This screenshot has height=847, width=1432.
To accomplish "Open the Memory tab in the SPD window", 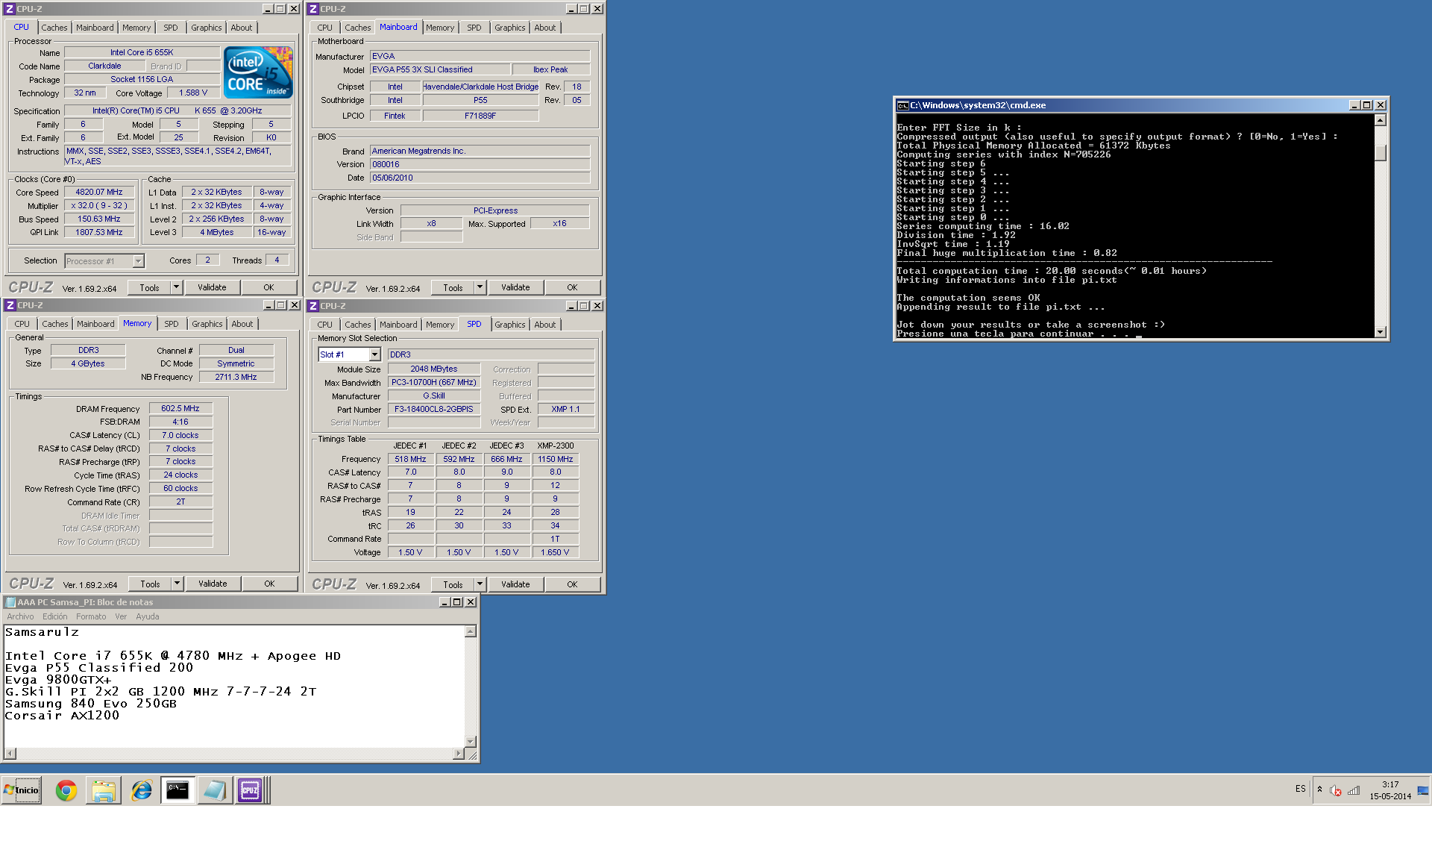I will tap(440, 325).
